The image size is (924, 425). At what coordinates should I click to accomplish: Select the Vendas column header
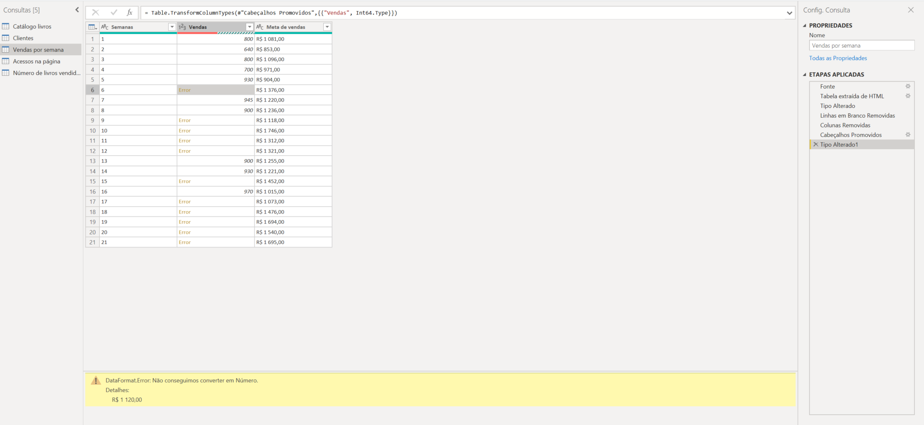216,27
